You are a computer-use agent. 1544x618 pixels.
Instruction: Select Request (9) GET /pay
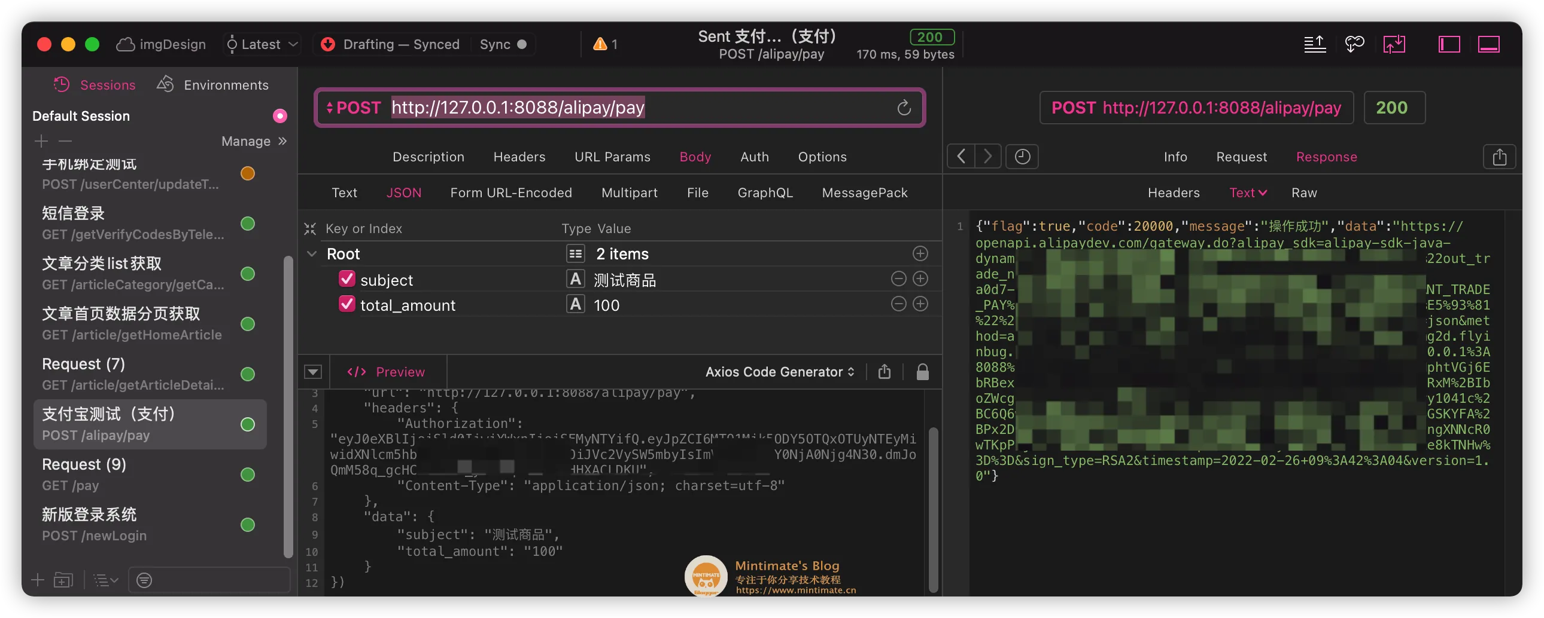click(150, 475)
